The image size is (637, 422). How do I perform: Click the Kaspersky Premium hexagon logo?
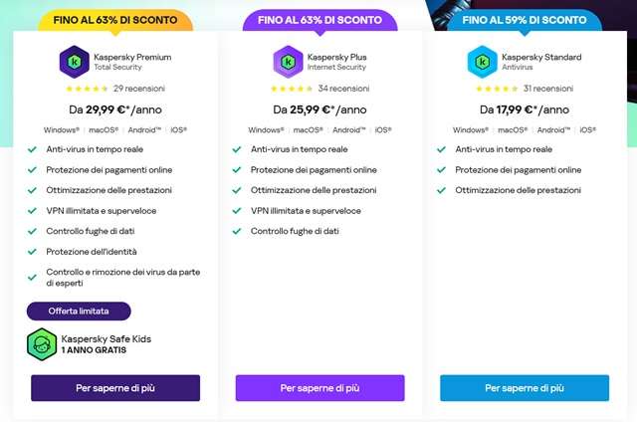click(x=76, y=62)
